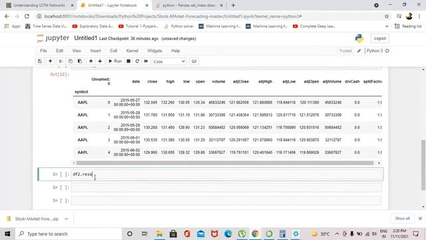Screen dimensions: 426x240
Task: Paste cells below icon in the toolbar
Action: (x=80, y=61)
